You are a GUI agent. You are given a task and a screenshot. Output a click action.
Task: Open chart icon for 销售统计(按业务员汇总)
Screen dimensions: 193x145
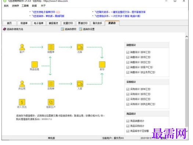click(128, 72)
